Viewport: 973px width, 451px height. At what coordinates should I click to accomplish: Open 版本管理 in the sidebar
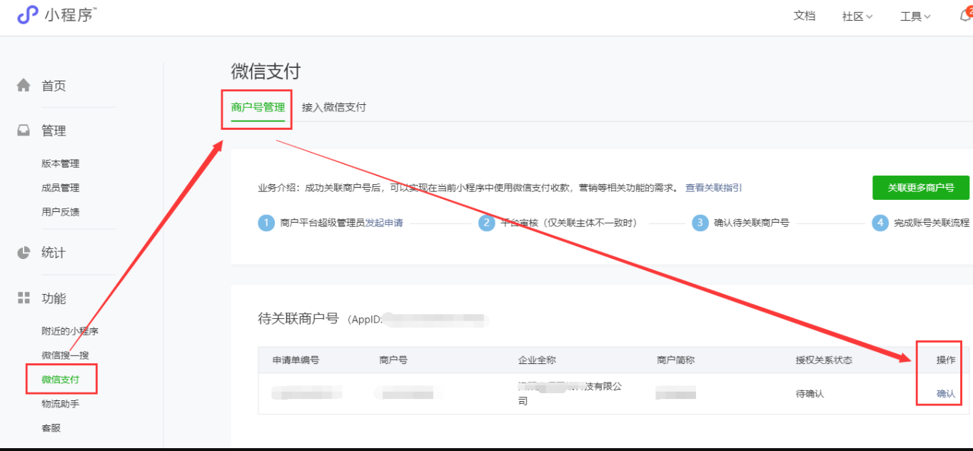[61, 163]
